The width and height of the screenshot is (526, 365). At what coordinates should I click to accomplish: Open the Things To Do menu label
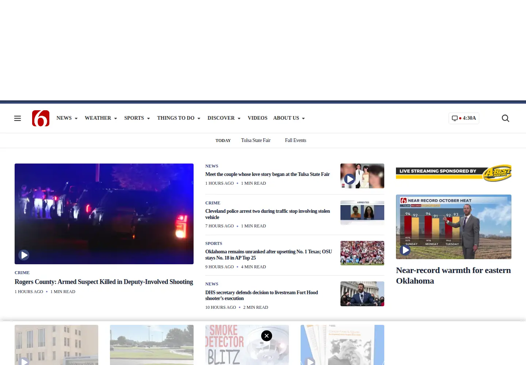(176, 118)
